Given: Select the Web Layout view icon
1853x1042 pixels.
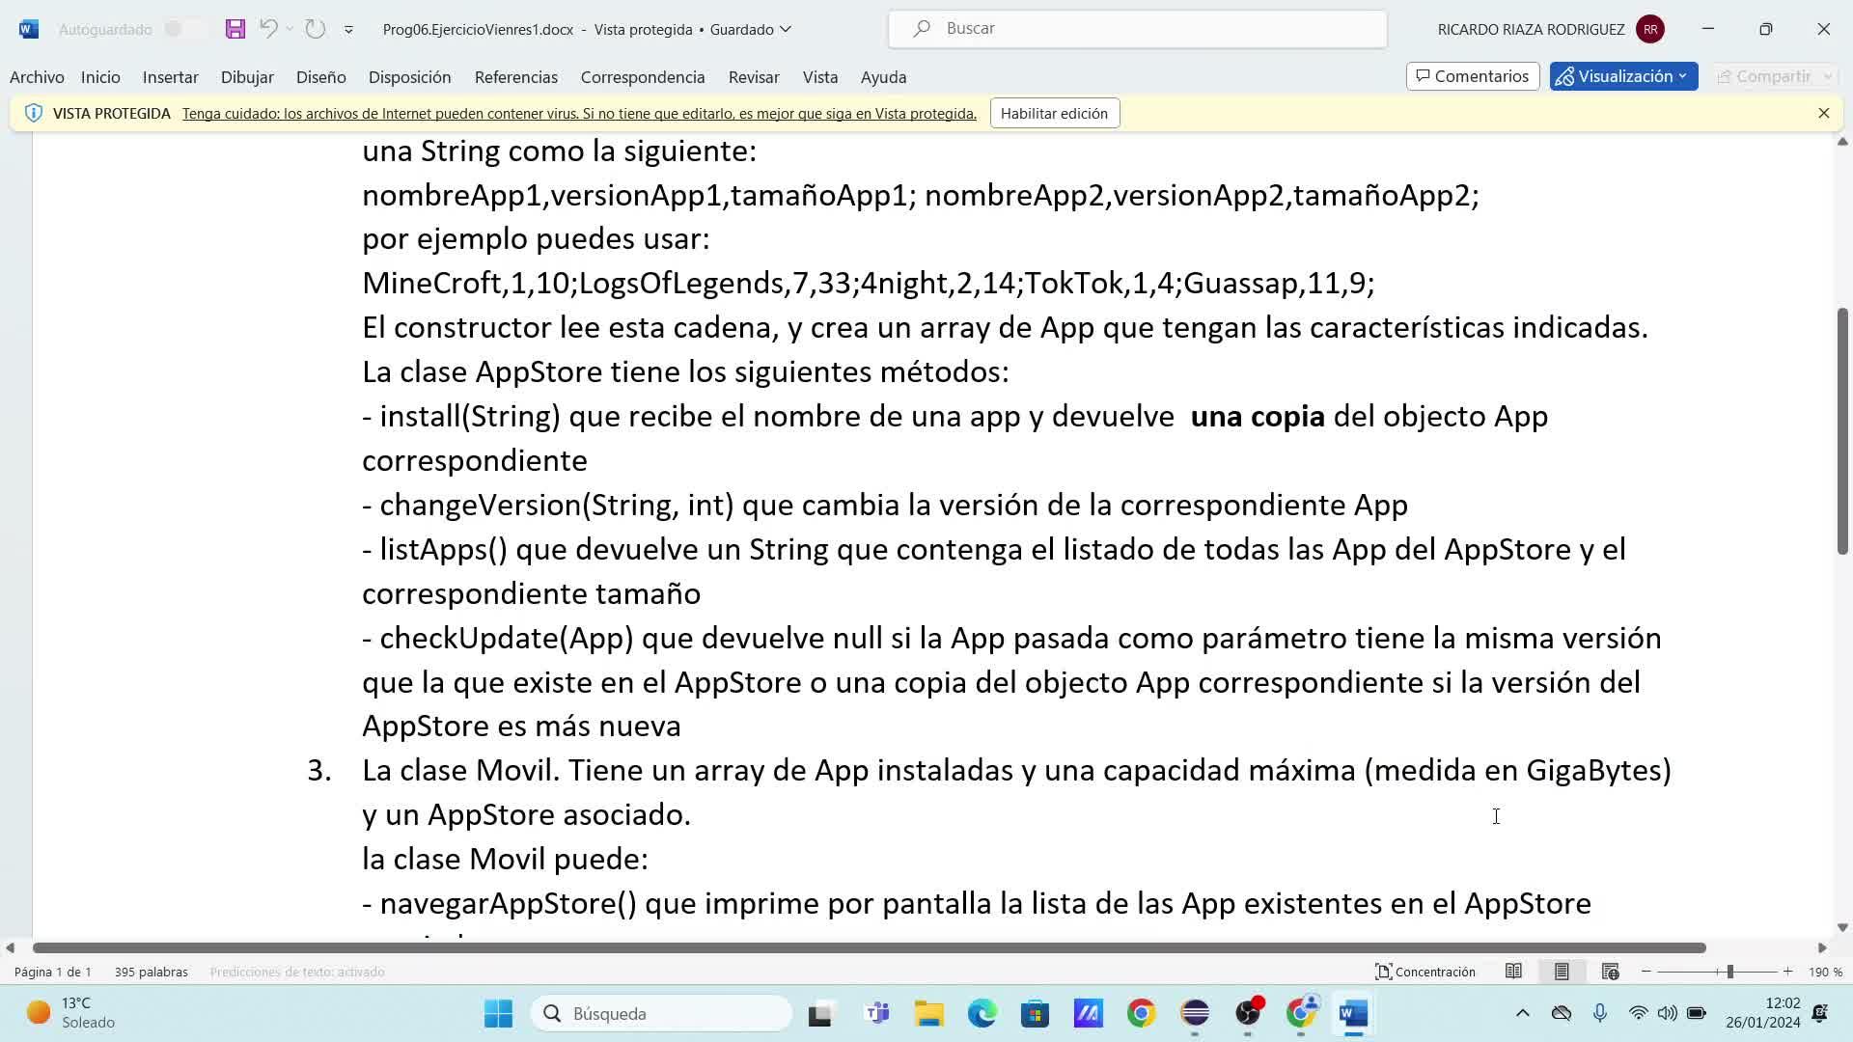Looking at the screenshot, I should (1610, 972).
